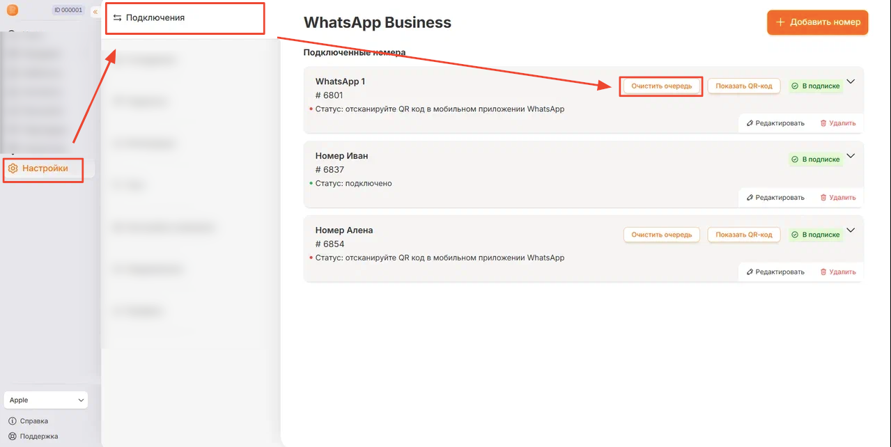Expand the Номер Алена card chevron
Image resolution: width=891 pixels, height=447 pixels.
(x=851, y=230)
